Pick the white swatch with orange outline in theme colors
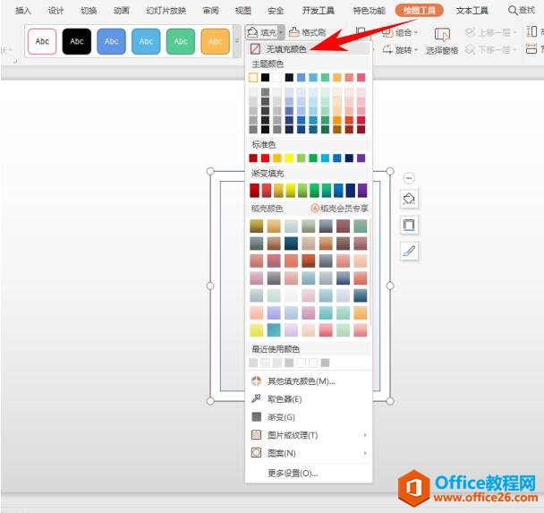This screenshot has width=544, height=513. click(253, 77)
